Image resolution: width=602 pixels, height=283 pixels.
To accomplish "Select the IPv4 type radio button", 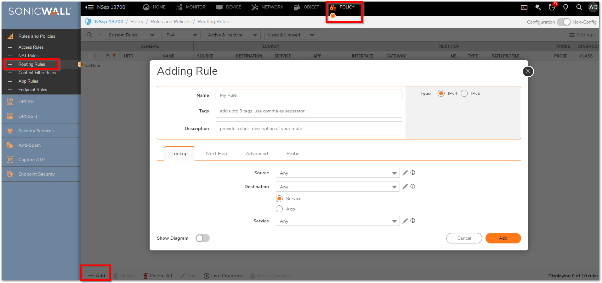I will click(441, 93).
